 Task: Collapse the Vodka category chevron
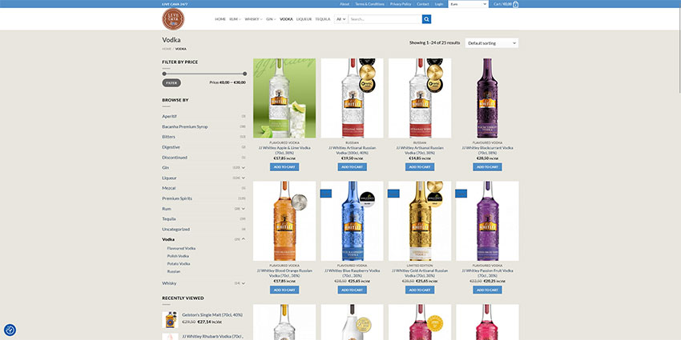[243, 239]
